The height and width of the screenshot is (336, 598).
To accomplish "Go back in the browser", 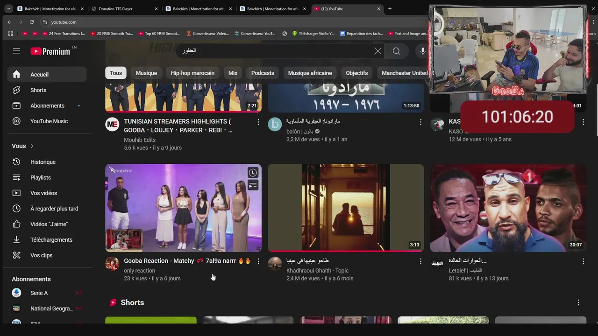I will tap(9, 22).
